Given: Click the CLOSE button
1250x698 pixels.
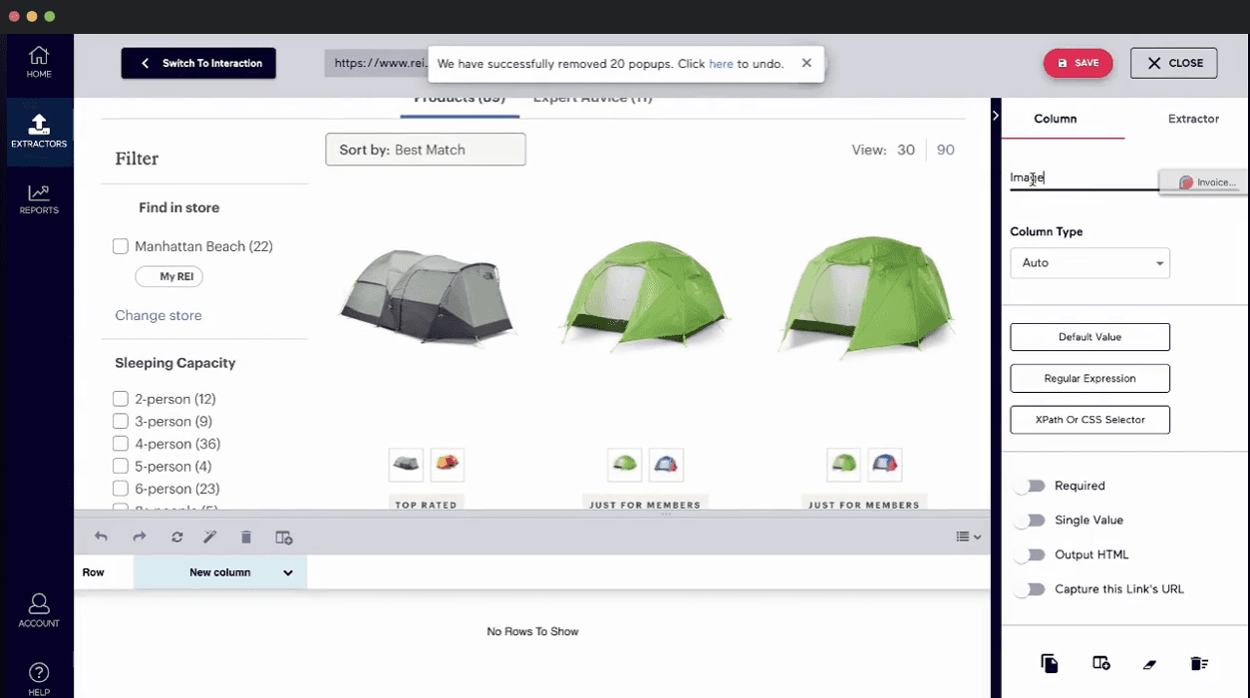Looking at the screenshot, I should (x=1173, y=63).
